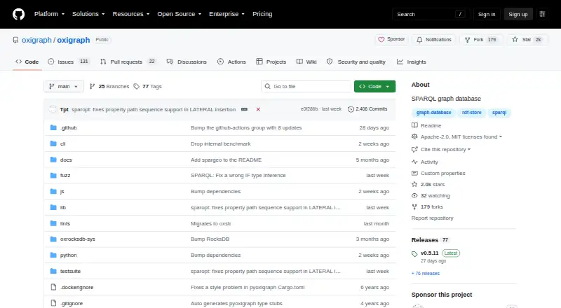Select the rdf-store topic tag

(x=471, y=113)
